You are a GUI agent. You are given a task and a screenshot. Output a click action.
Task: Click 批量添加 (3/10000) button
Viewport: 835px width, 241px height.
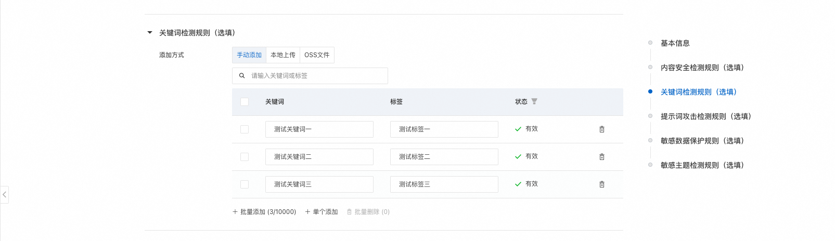[x=264, y=212]
